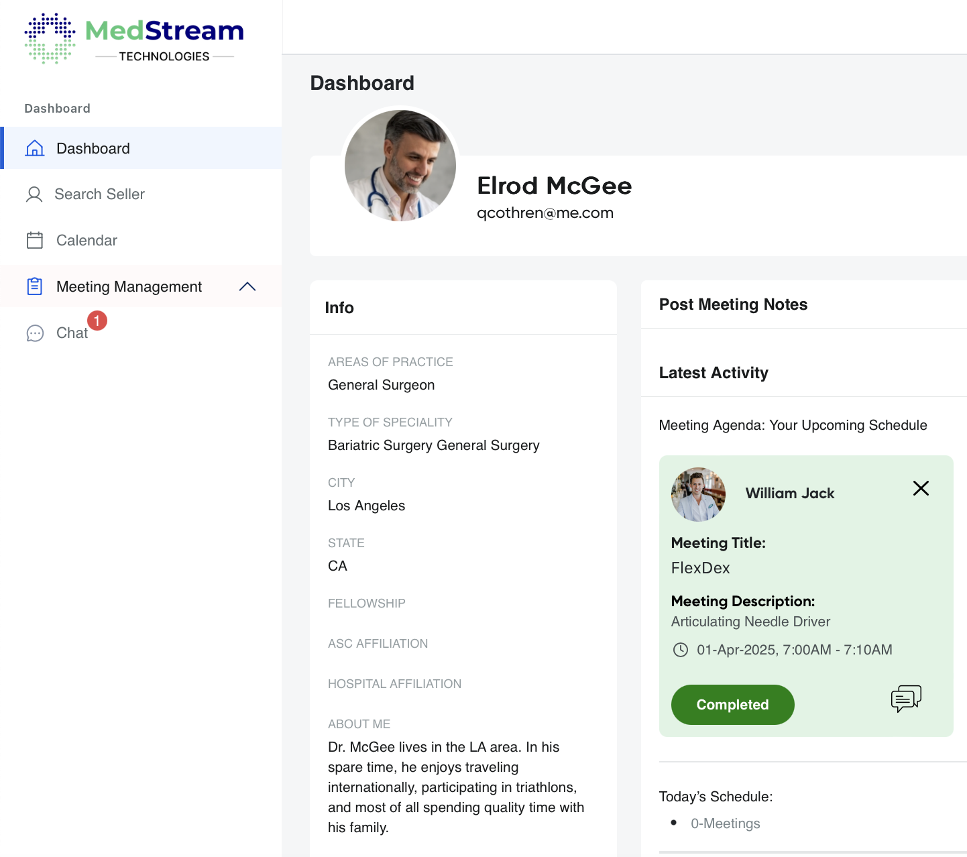The image size is (967, 857).
Task: Click the Chat bubble icon in sidebar
Action: (x=35, y=333)
